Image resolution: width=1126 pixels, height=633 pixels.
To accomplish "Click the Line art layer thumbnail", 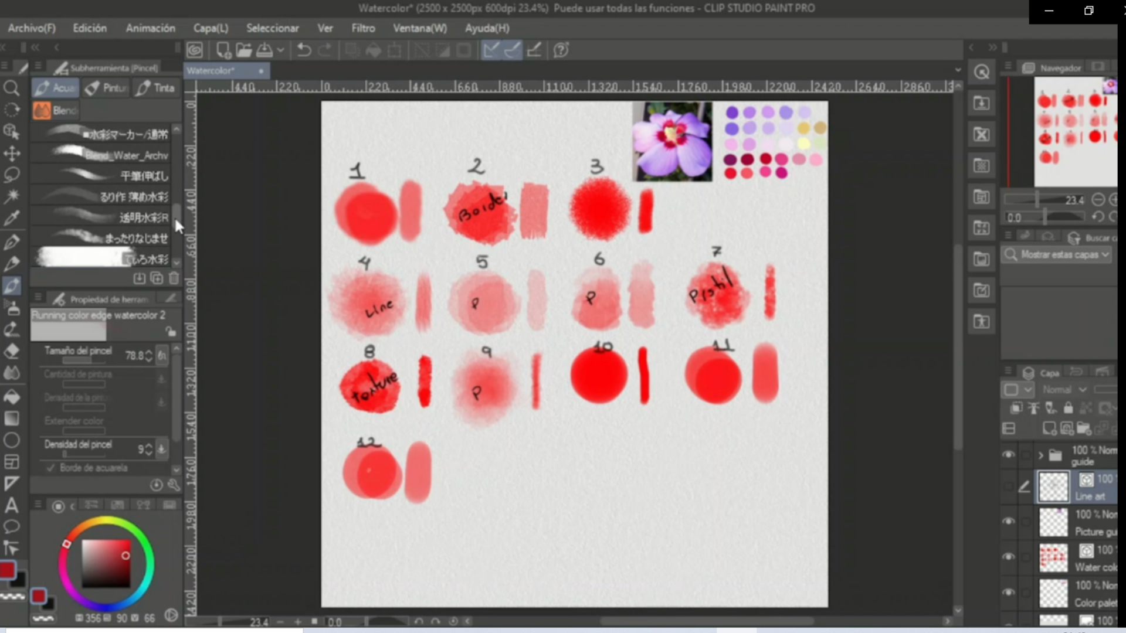I will 1053,486.
